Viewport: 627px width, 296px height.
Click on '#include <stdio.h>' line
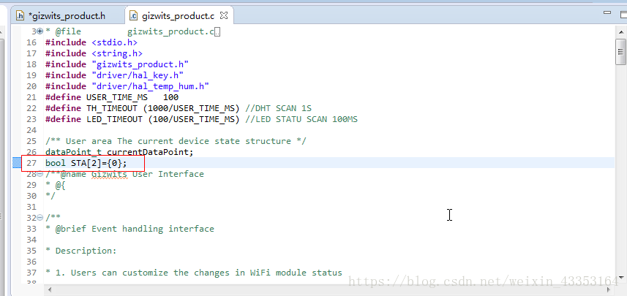pos(91,42)
